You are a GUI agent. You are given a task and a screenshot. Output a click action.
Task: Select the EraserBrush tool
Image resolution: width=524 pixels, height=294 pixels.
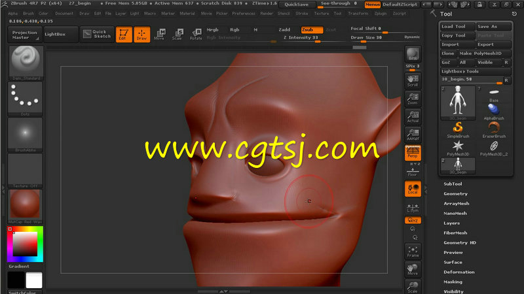coord(494,129)
